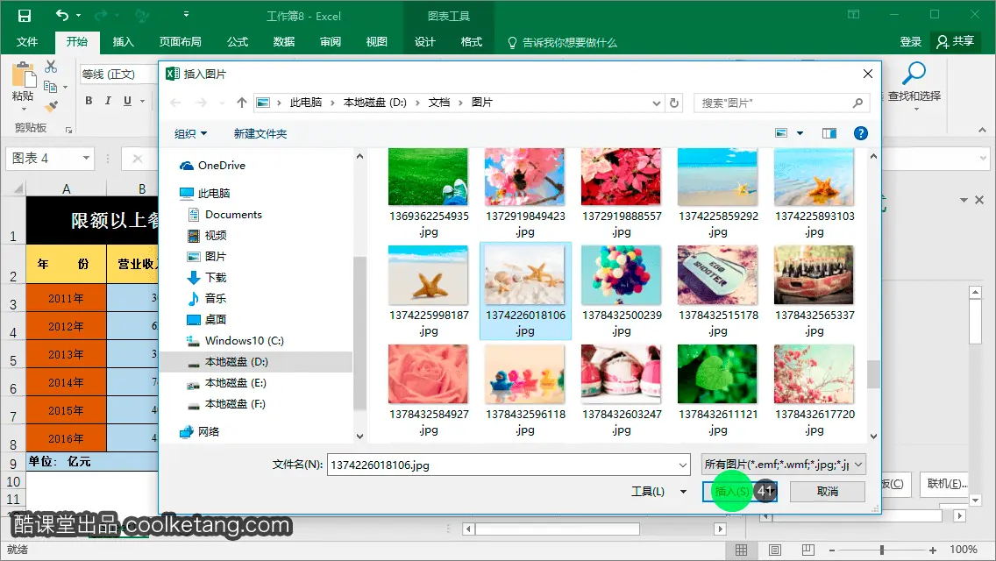The image size is (996, 561).
Task: Click the zoom out minus button
Action: [832, 550]
